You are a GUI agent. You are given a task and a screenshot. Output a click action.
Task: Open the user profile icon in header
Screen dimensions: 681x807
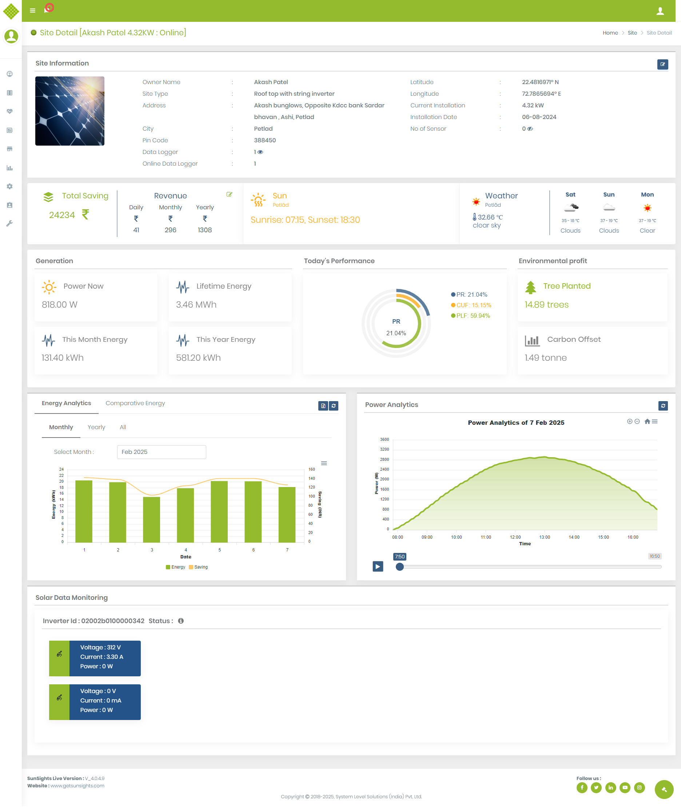(x=660, y=11)
